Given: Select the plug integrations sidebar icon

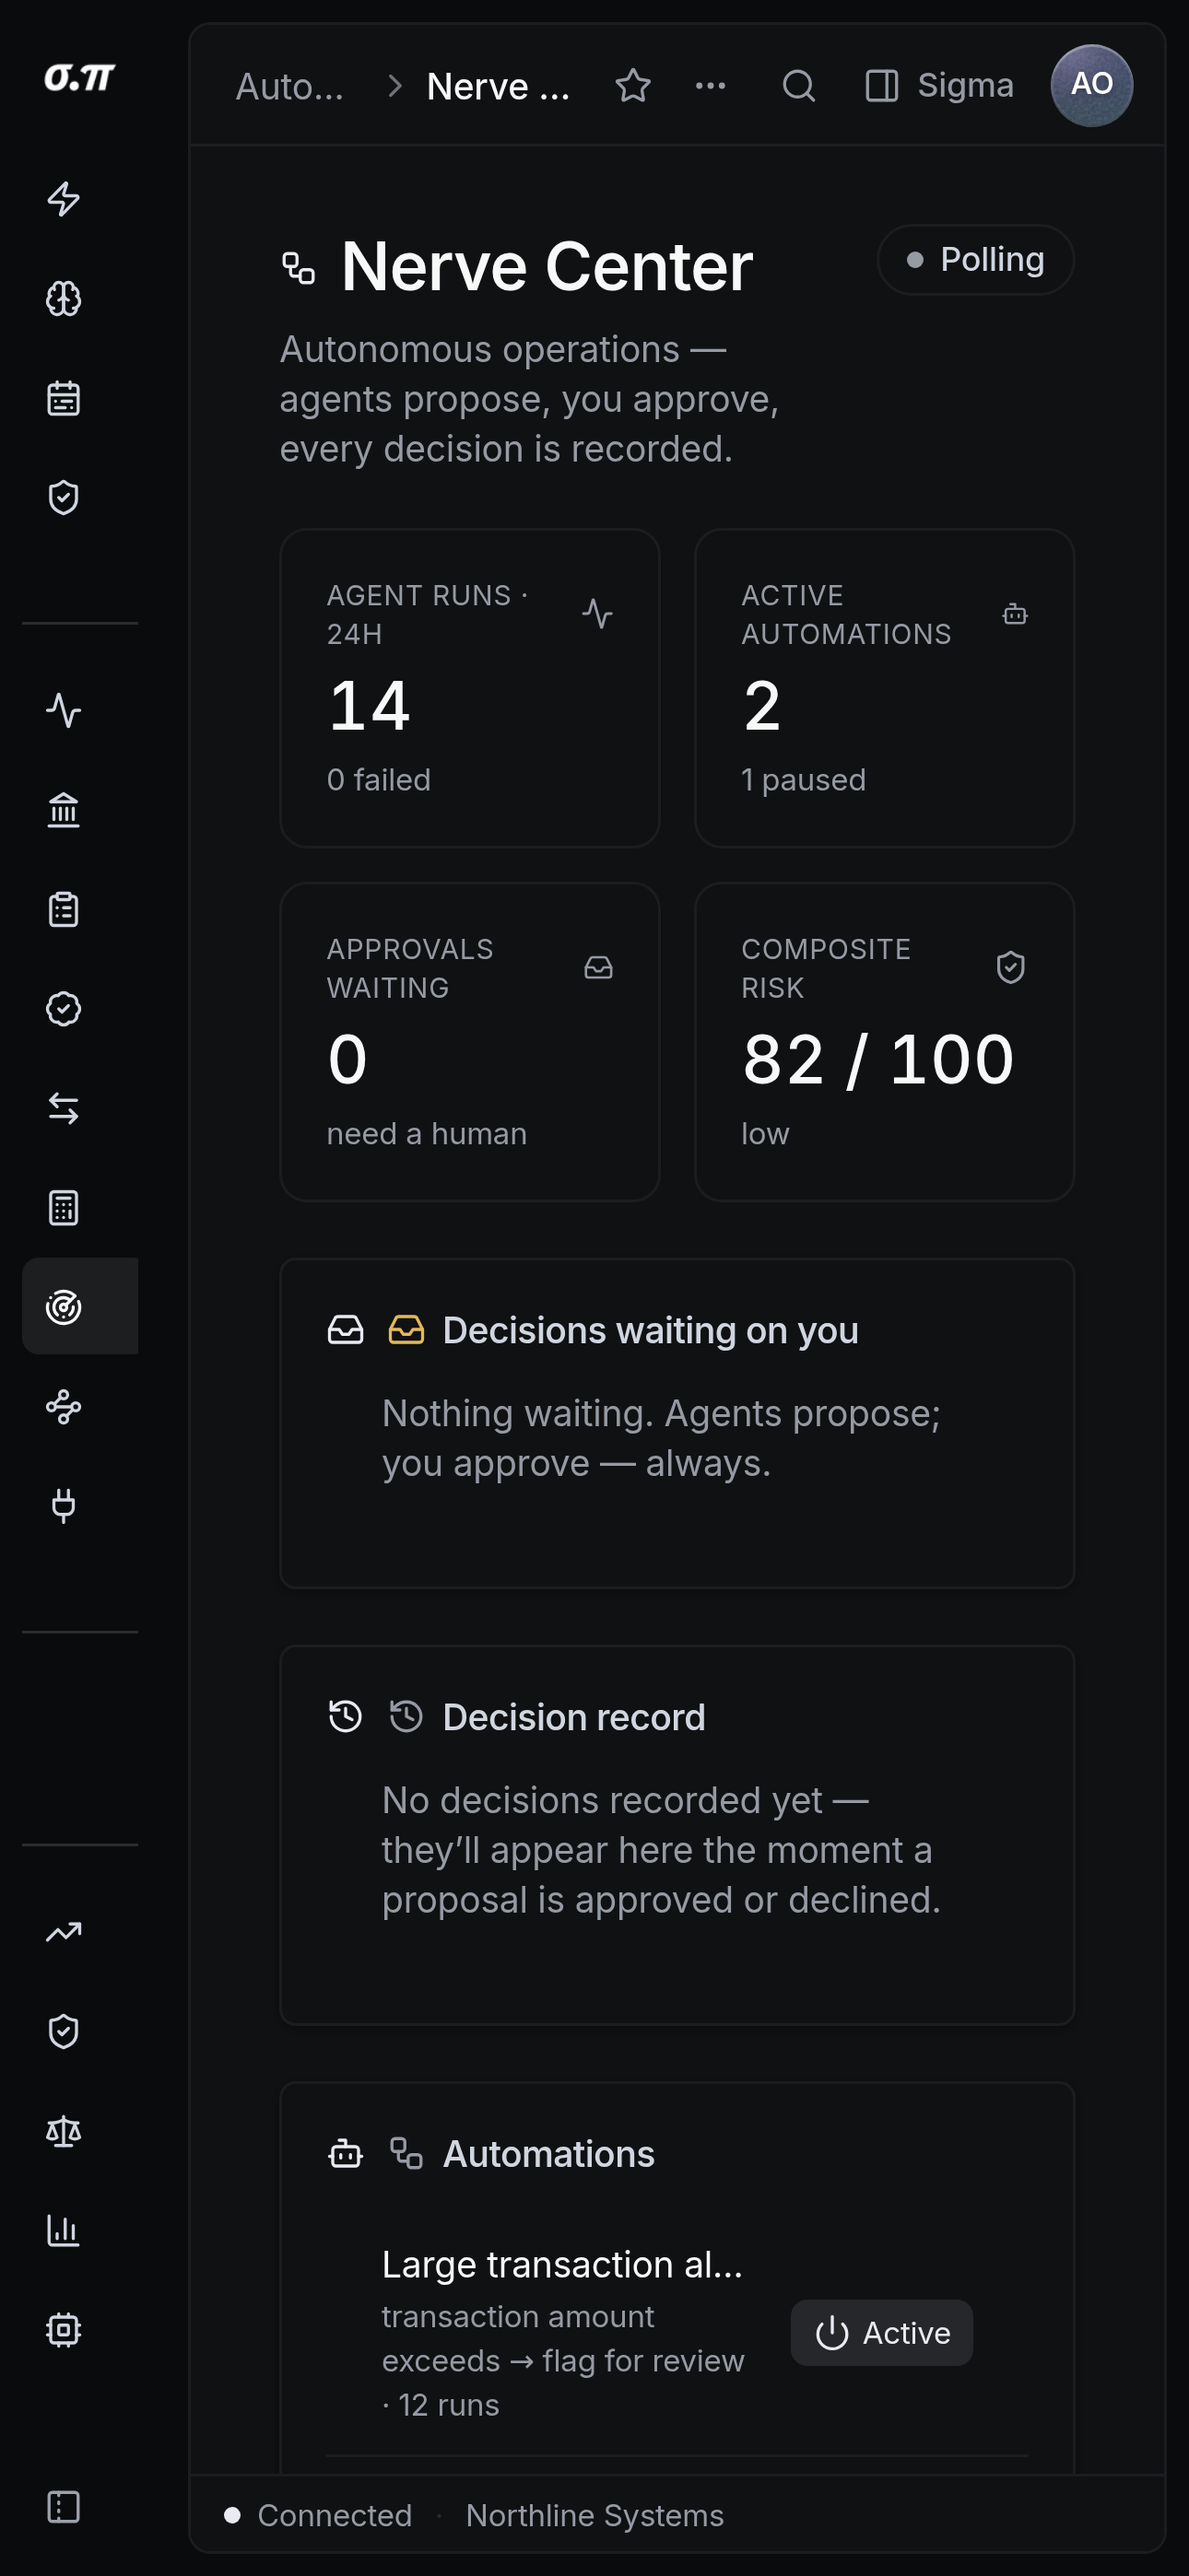Looking at the screenshot, I should coord(63,1506).
